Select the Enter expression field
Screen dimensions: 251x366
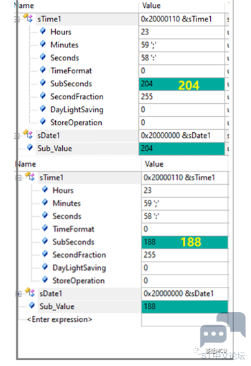pos(60,319)
